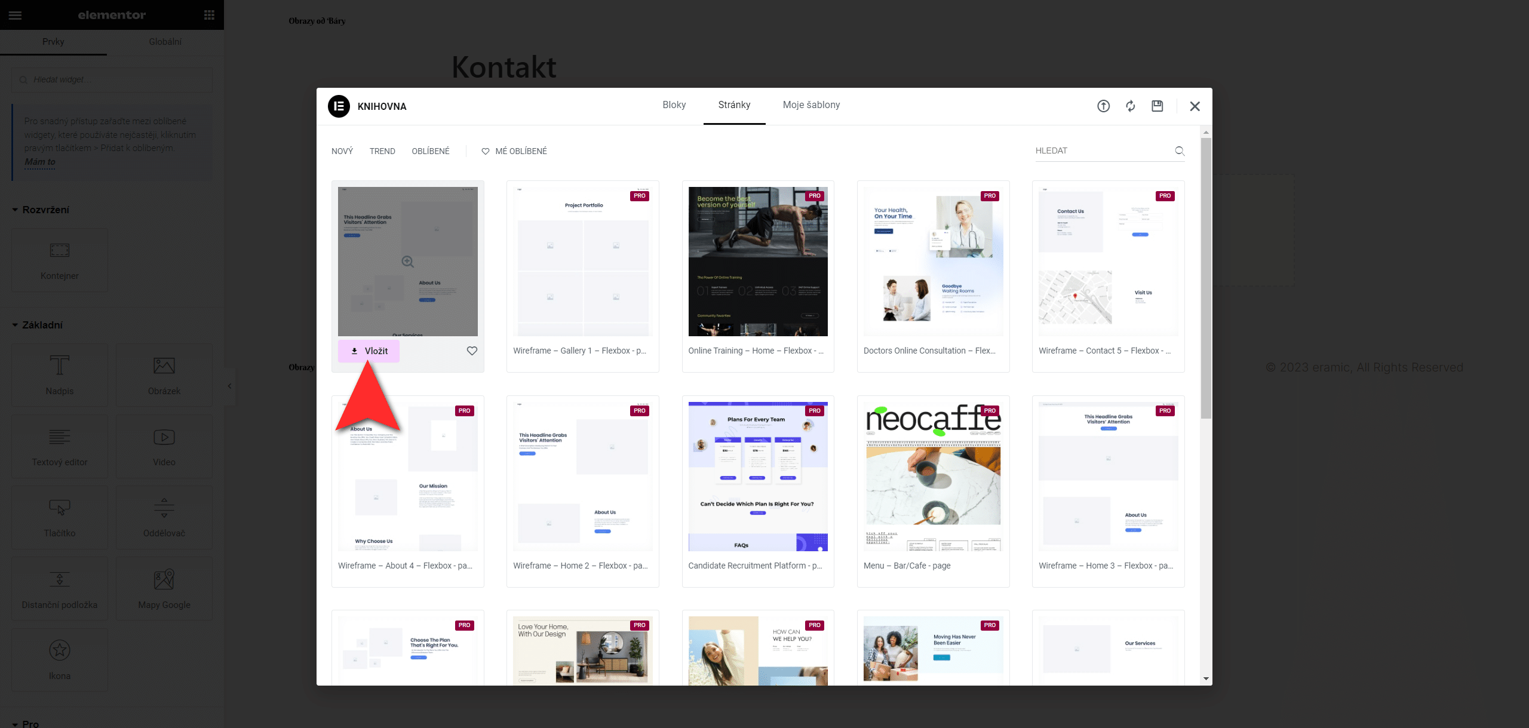Open the Elementor hamburger menu
The height and width of the screenshot is (728, 1529).
[16, 15]
